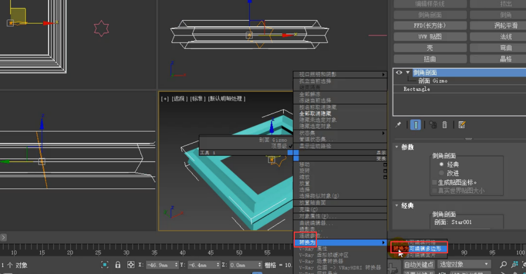The width and height of the screenshot is (526, 274).
Task: Click the X coordinate input field
Action: tap(160, 264)
